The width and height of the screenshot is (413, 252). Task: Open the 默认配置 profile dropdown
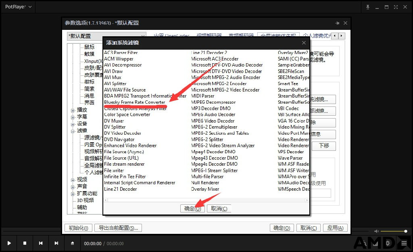pyautogui.click(x=106, y=36)
